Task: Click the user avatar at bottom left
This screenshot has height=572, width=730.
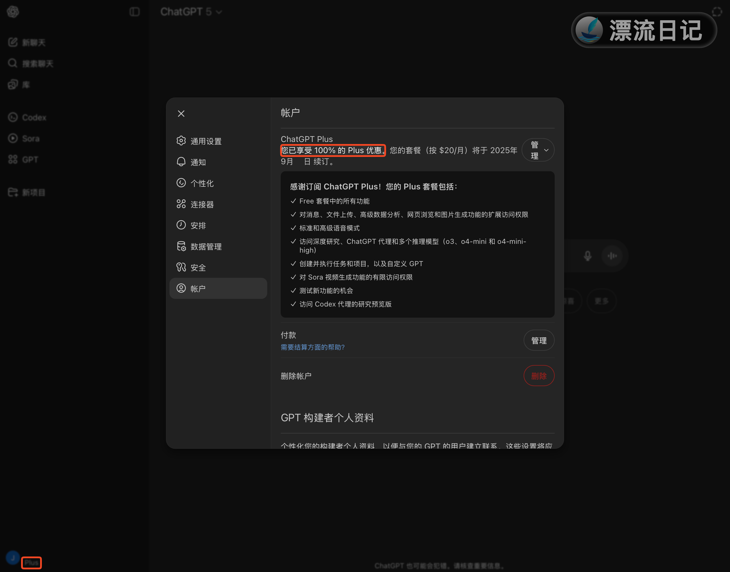Action: pos(13,558)
